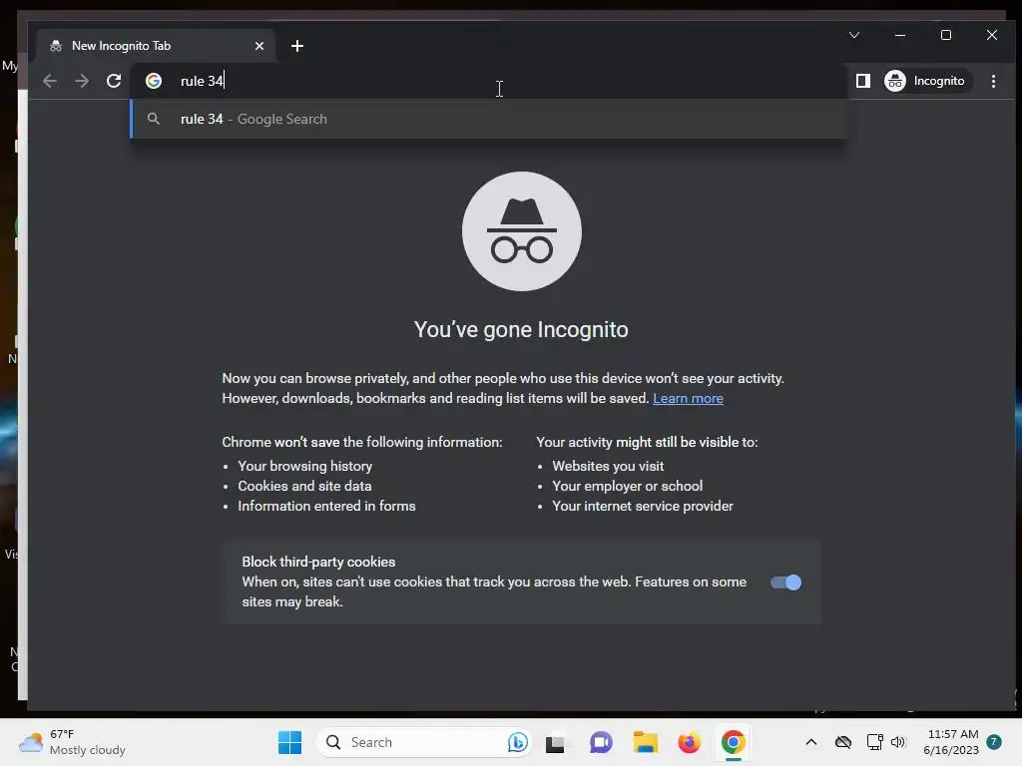Screen dimensions: 1022x766
Task: Open the network tray icon
Action: pos(874,742)
